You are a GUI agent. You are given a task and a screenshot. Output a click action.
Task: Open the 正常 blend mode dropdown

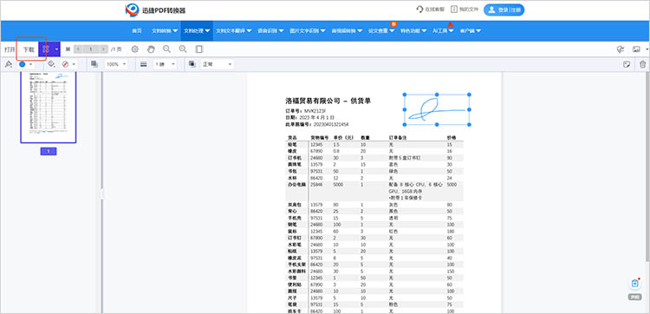(218, 64)
